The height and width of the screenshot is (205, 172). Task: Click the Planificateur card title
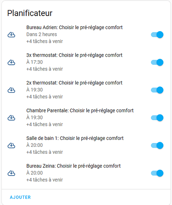[30, 13]
